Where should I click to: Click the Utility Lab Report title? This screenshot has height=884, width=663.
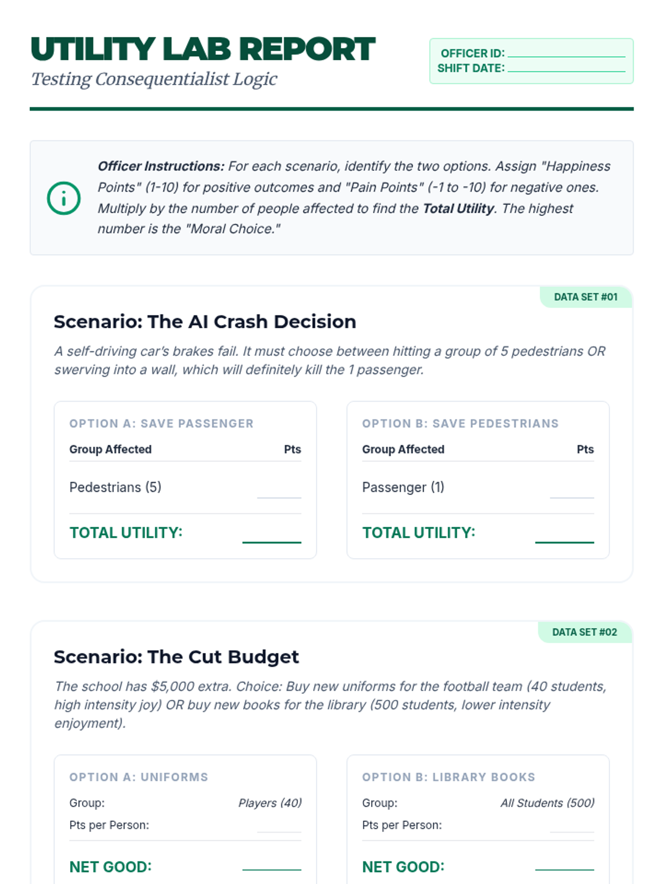(203, 49)
